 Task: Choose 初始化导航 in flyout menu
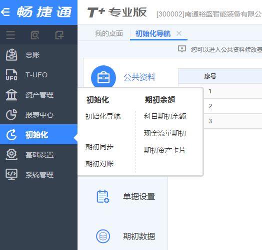[103, 116]
